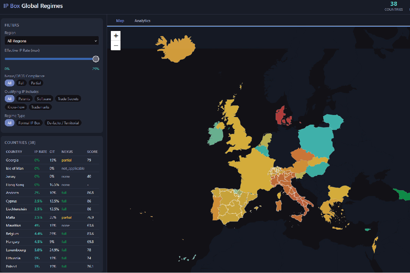Click the map zoom in plus button
Image resolution: width=410 pixels, height=273 pixels.
pos(116,36)
